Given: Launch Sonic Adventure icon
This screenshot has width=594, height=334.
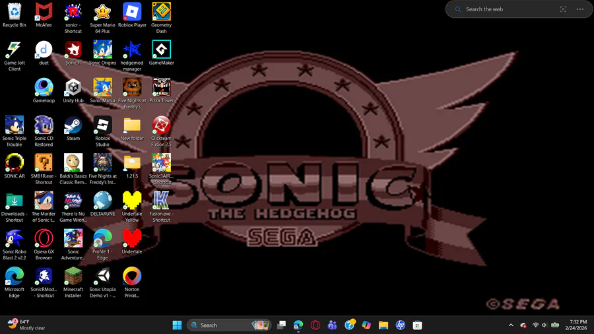Looking at the screenshot, I should pos(73,245).
